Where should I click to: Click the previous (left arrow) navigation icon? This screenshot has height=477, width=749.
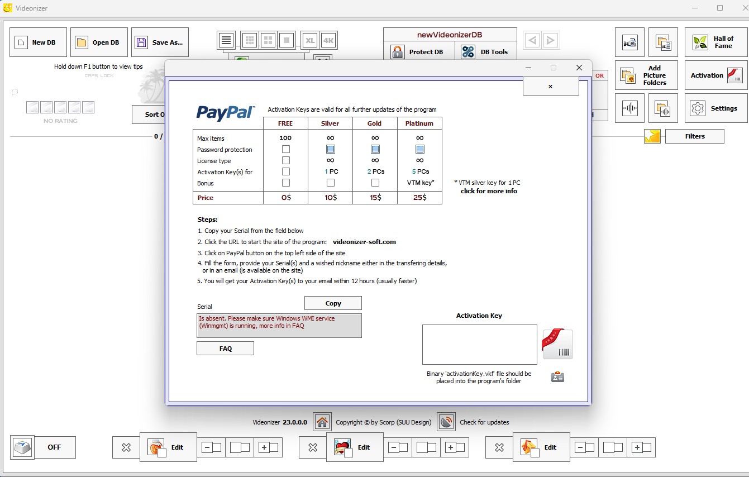[x=532, y=40]
